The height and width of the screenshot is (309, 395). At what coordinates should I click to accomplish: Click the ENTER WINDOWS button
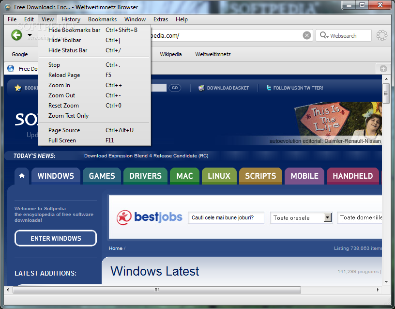point(56,238)
